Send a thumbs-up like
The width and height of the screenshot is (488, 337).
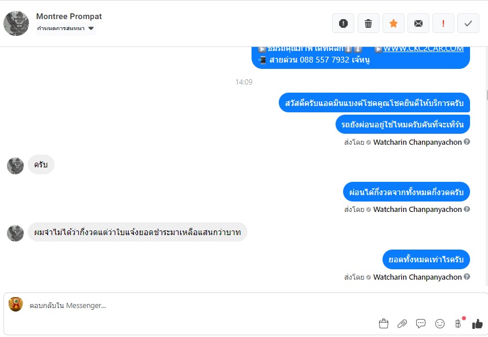tap(477, 324)
